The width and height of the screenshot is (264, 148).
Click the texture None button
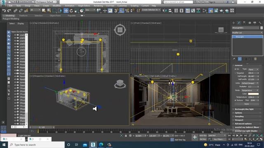tap(247, 104)
